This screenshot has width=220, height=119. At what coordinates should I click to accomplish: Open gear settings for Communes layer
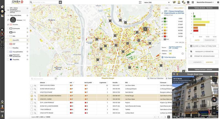27,29
